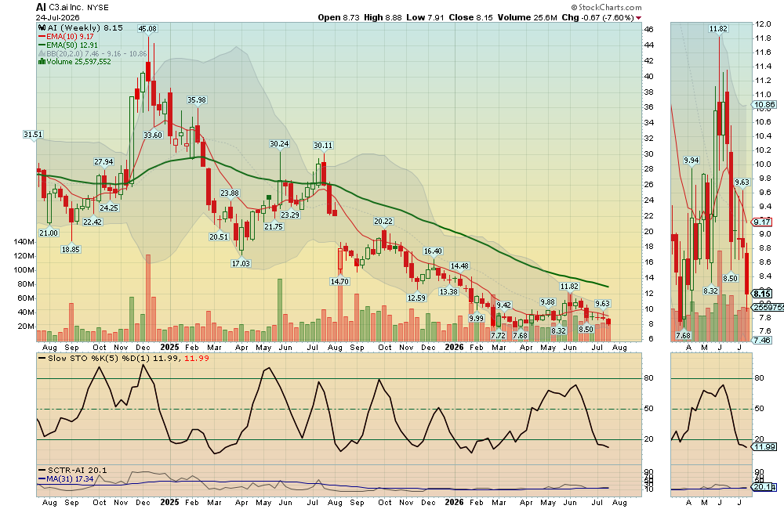Click the 30.11 price label
The image size is (784, 509).
pos(323,146)
